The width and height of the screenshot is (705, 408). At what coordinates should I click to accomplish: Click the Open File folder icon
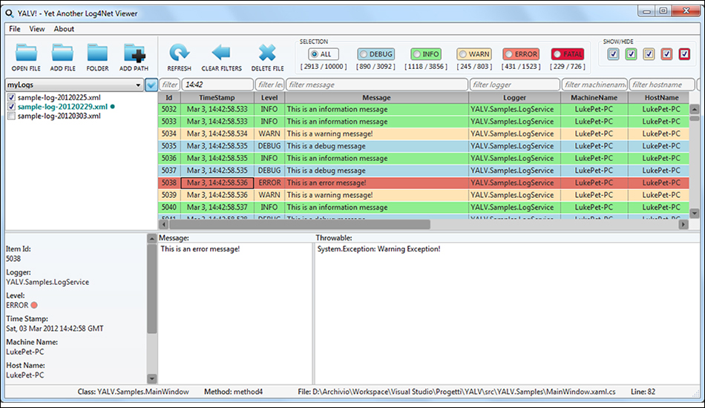click(26, 53)
